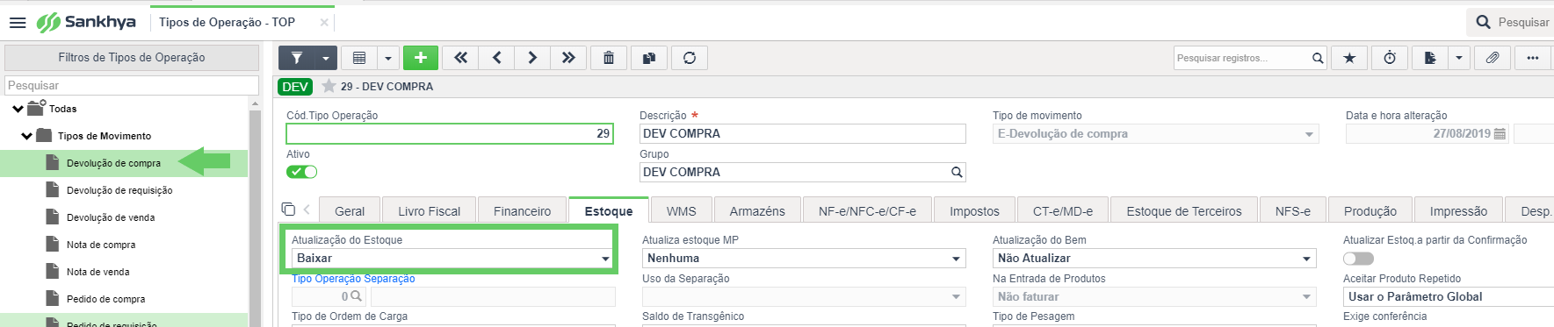Switch to grid view mode
Screen dimensions: 1554x327
359,58
